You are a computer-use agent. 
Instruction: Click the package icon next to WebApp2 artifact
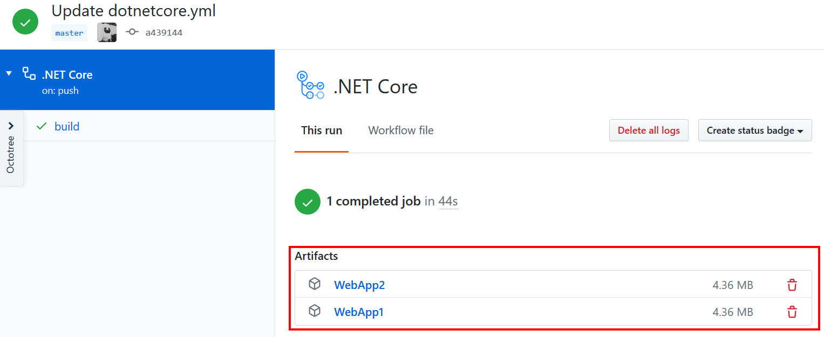click(315, 284)
